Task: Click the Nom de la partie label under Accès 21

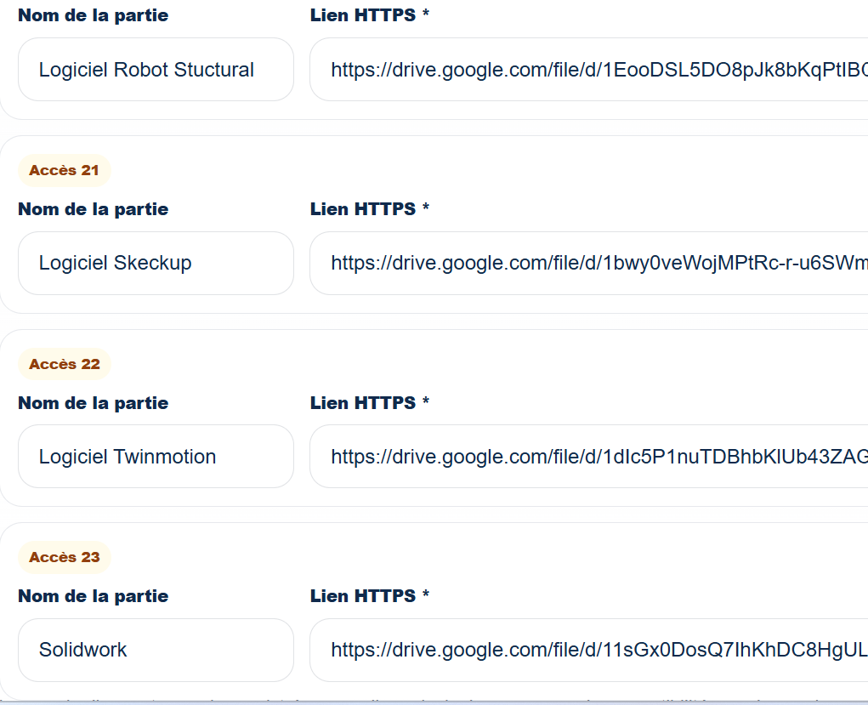Action: [x=93, y=209]
